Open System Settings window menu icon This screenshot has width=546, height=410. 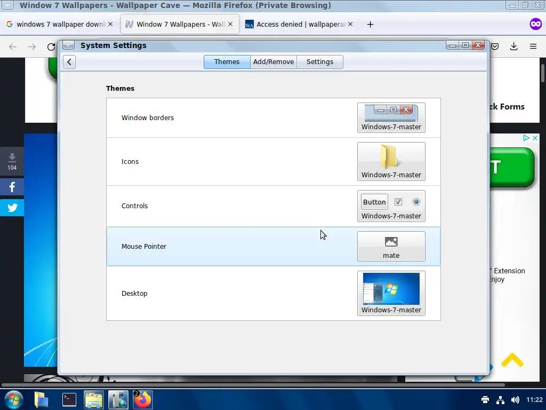[x=68, y=45]
